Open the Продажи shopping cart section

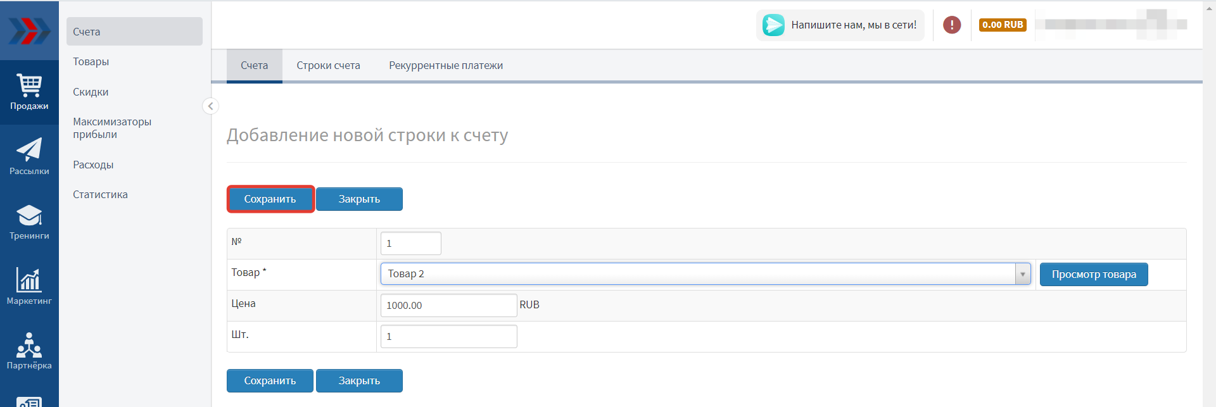point(29,92)
